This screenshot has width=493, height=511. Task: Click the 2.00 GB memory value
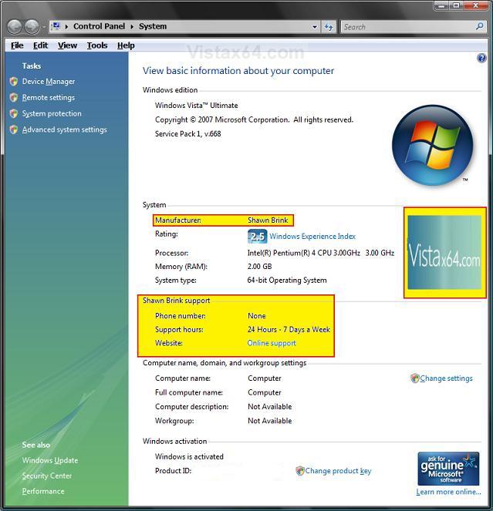click(x=259, y=267)
